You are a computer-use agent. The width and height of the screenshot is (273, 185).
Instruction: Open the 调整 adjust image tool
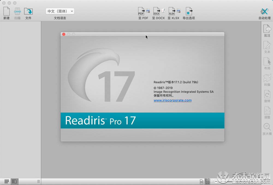tap(267, 113)
